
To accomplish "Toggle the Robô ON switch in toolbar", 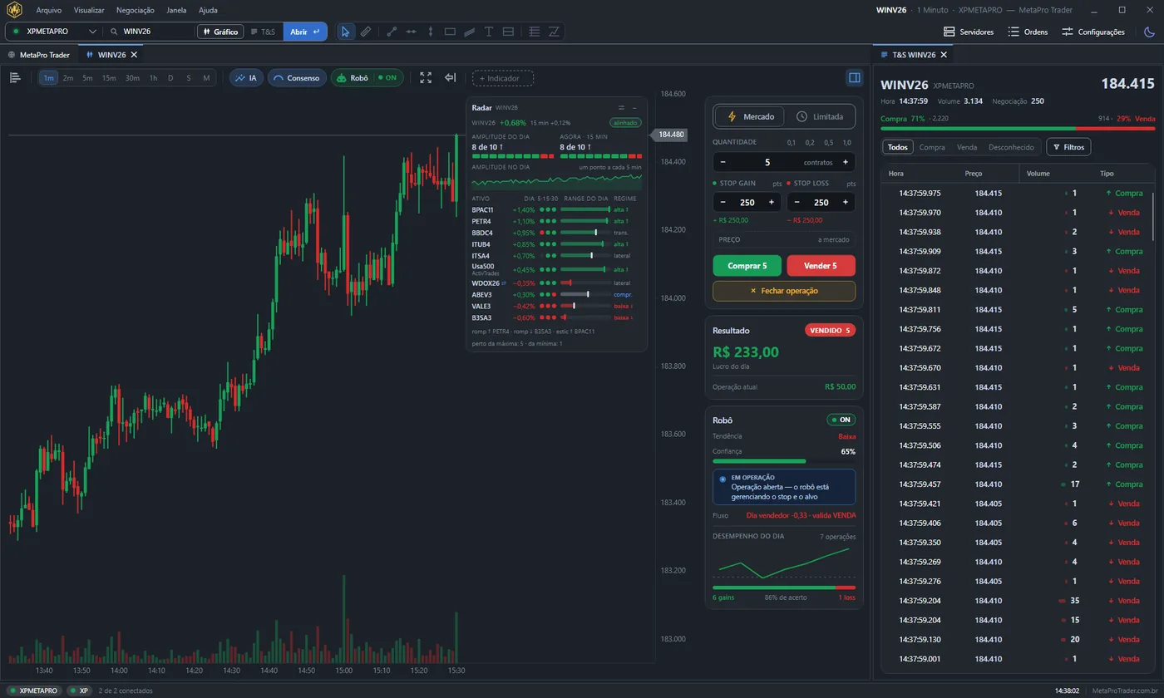I will pos(367,77).
